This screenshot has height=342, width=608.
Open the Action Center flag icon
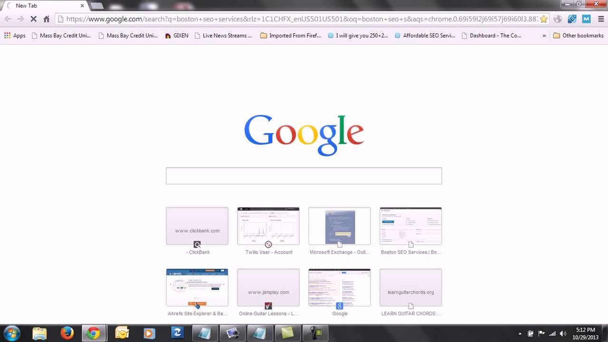coord(541,333)
